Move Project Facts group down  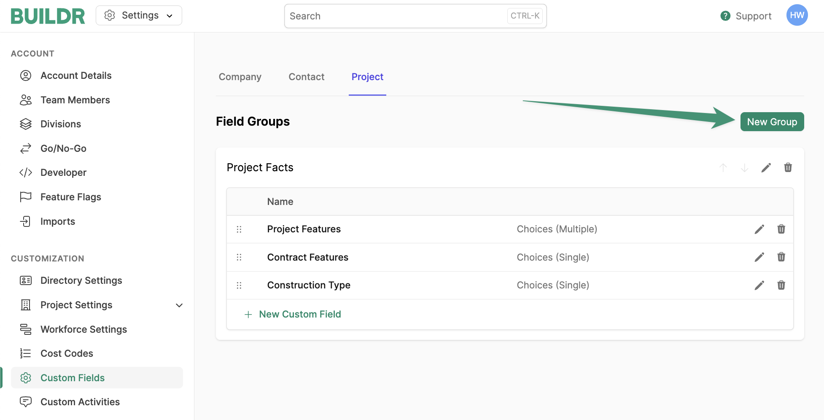pos(744,168)
